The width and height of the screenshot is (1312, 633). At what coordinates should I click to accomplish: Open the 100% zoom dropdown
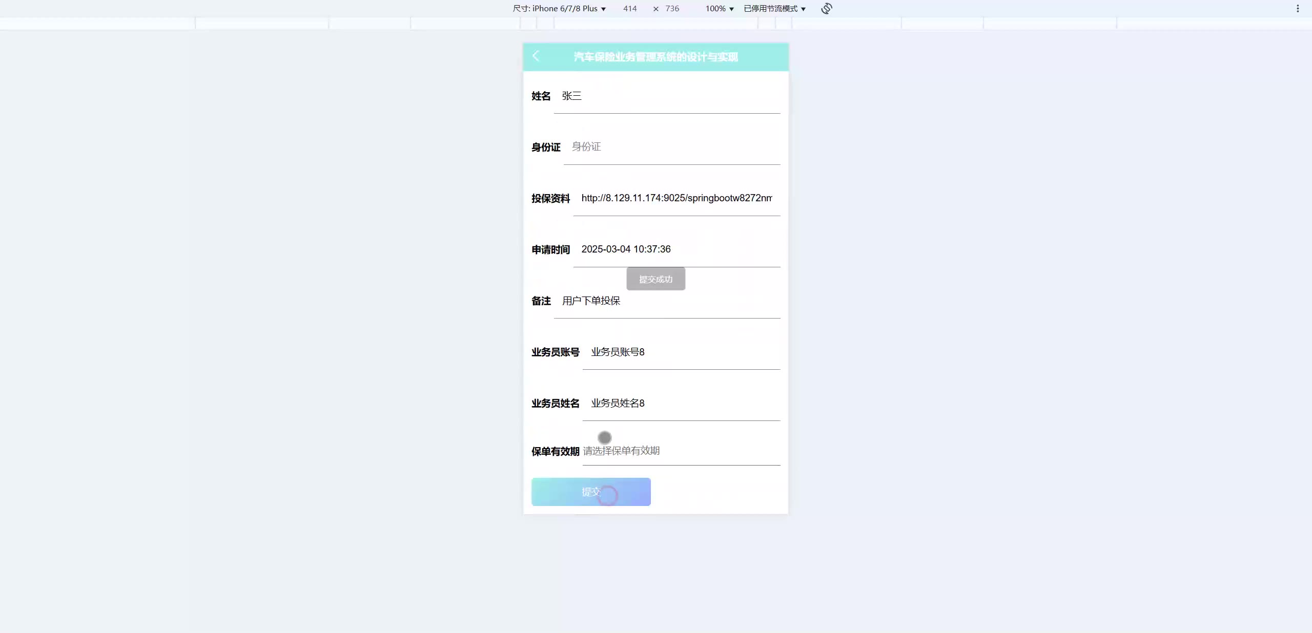[x=719, y=9]
